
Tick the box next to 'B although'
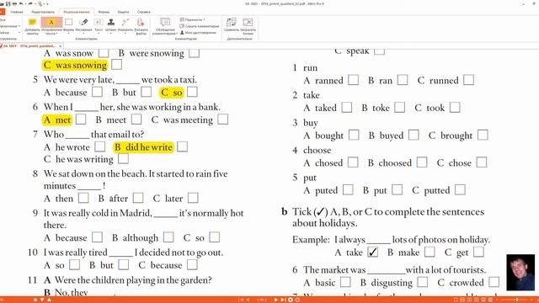[168, 237]
